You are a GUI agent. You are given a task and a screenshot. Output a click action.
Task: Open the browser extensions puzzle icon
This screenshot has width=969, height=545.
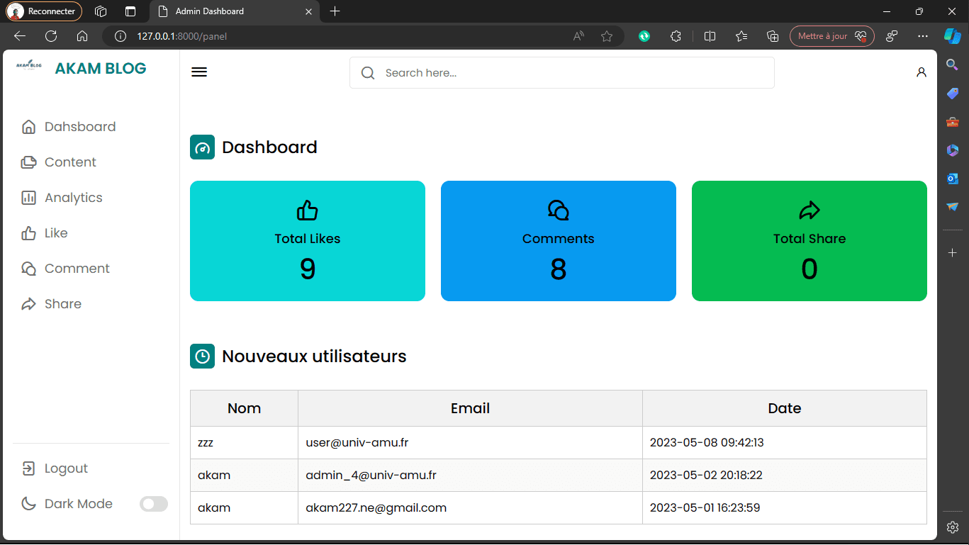pos(676,36)
